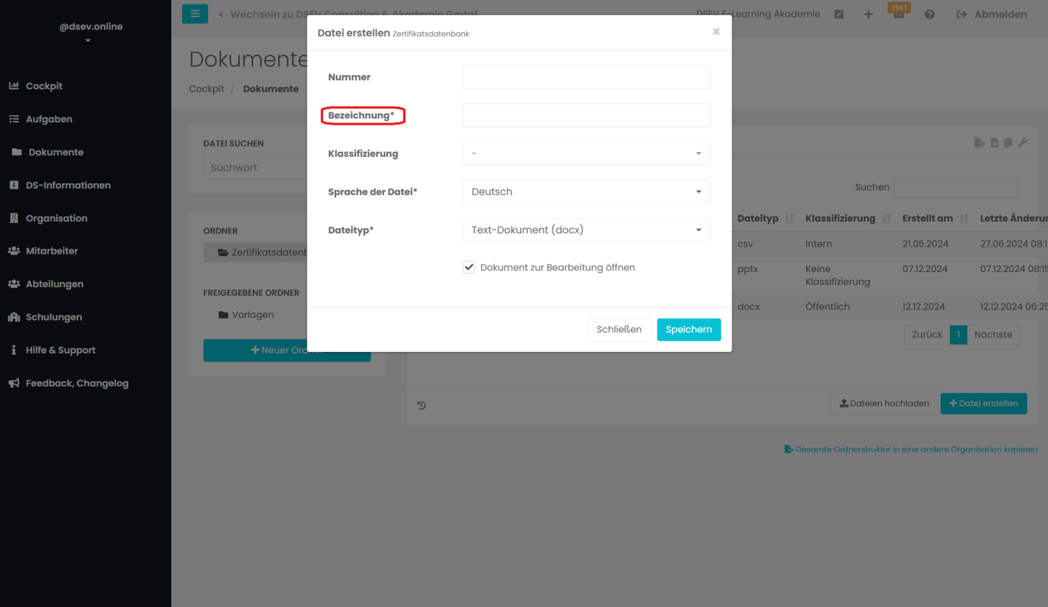1048x607 pixels.
Task: Click the wrench settings icon
Action: (1023, 142)
